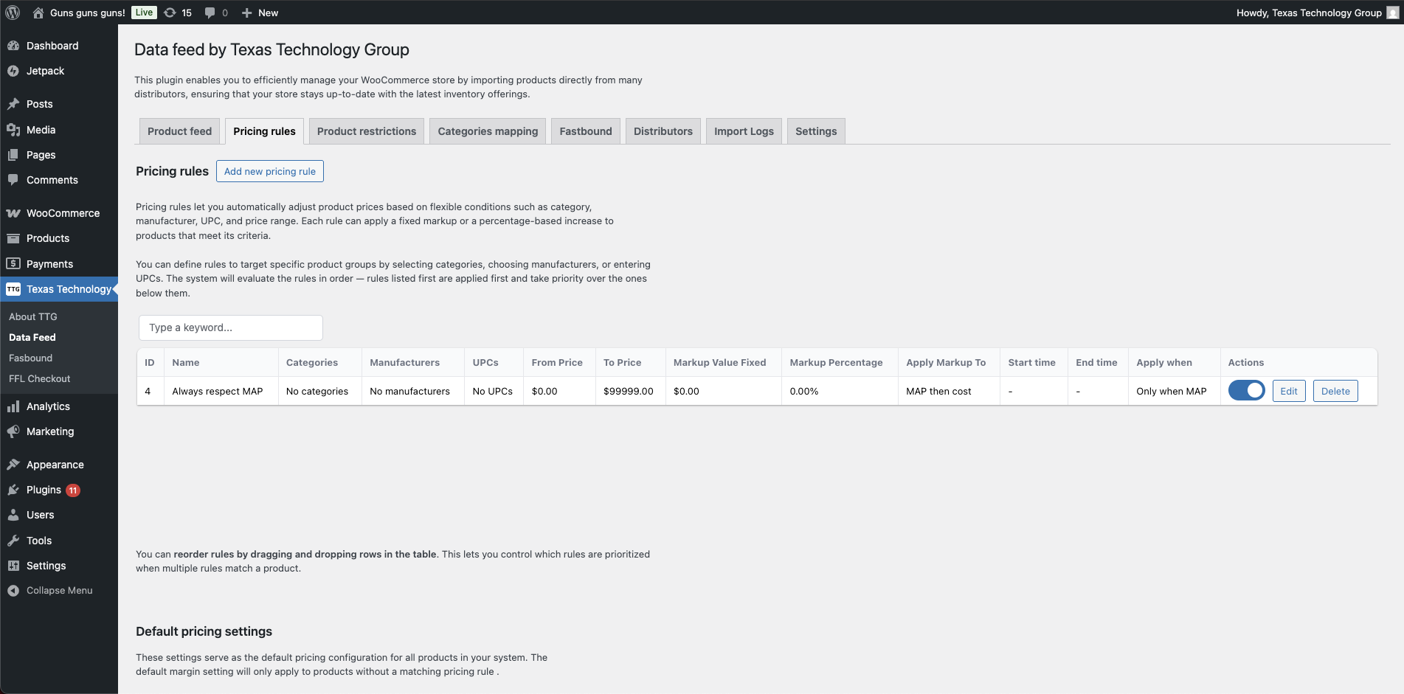This screenshot has height=694, width=1404.
Task: Collapse the admin sidebar menu
Action: click(x=59, y=590)
